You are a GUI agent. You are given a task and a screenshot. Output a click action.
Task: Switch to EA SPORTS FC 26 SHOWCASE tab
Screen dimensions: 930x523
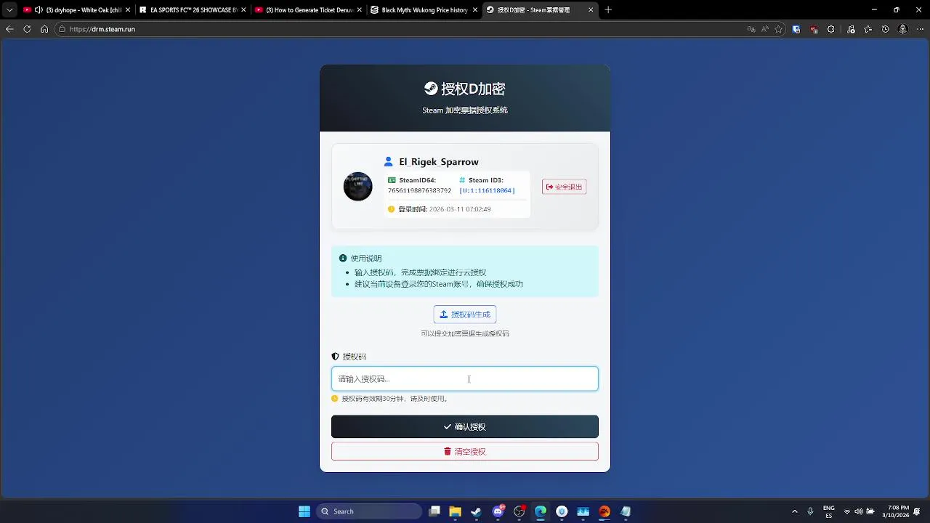(194, 10)
